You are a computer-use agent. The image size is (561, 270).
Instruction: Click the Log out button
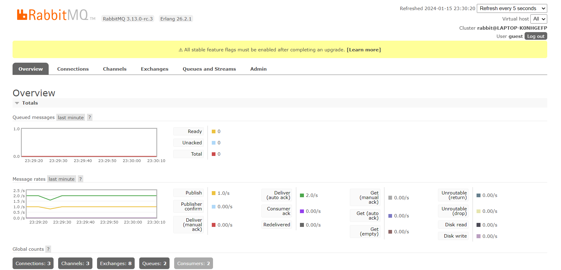[x=536, y=36]
